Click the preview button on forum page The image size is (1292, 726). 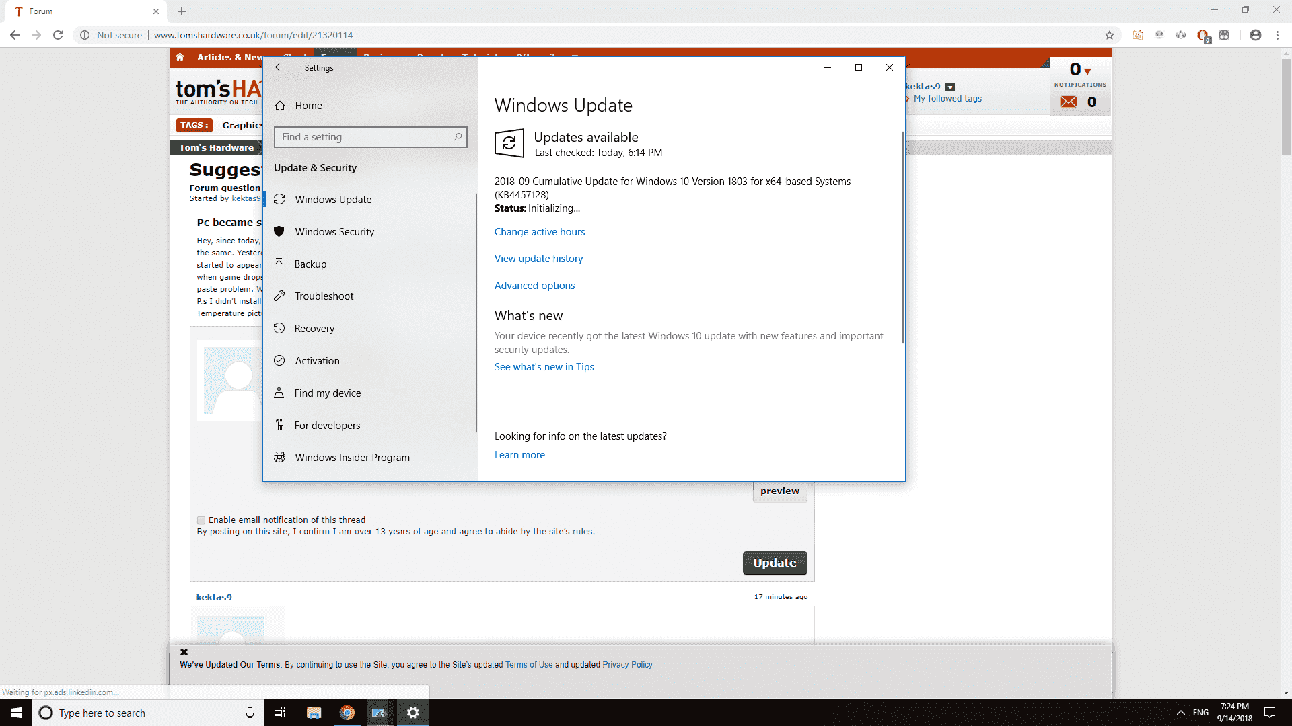point(780,491)
